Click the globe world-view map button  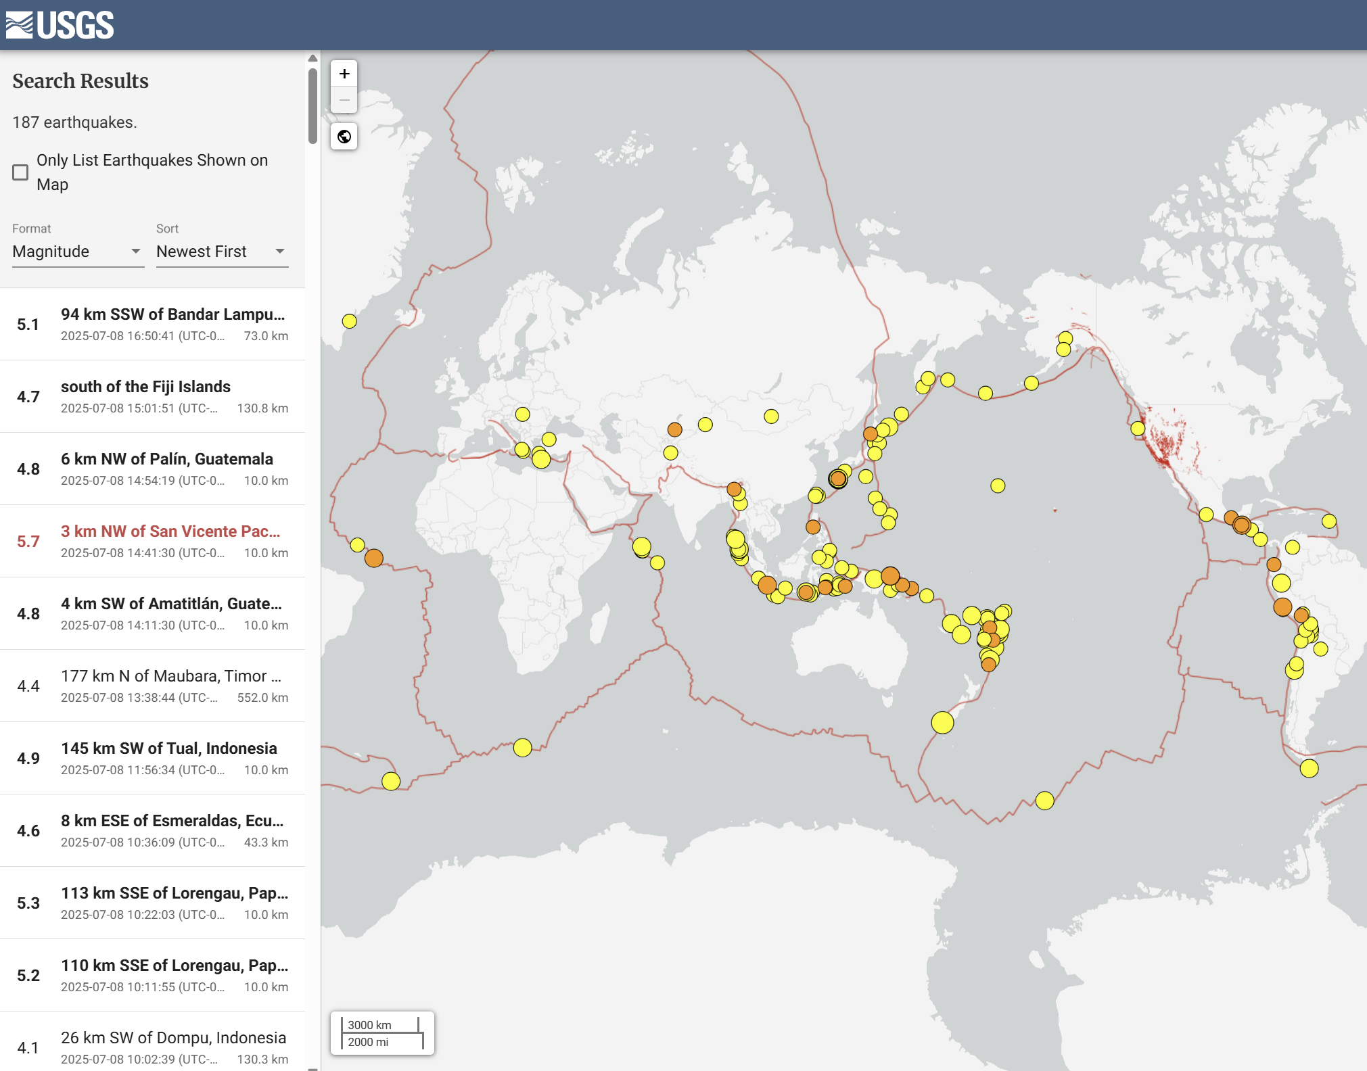click(344, 137)
